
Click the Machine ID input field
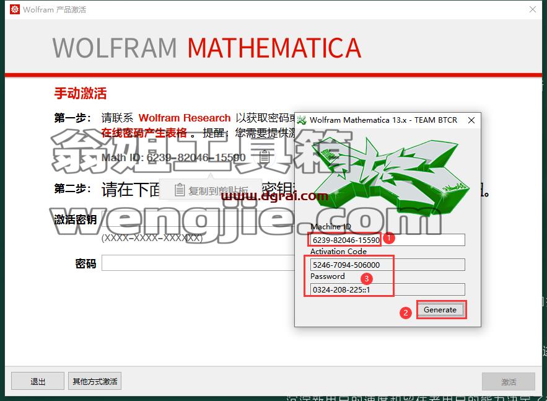coord(387,240)
